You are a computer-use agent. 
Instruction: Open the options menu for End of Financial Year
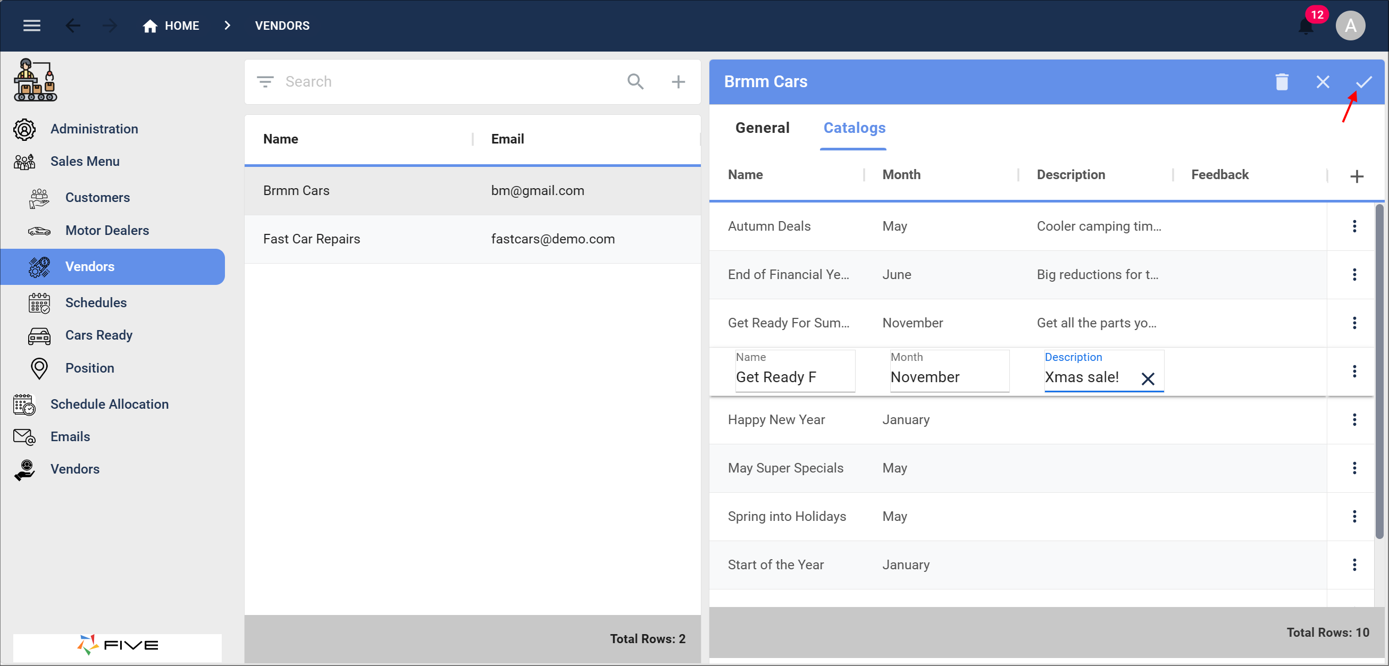(x=1354, y=275)
